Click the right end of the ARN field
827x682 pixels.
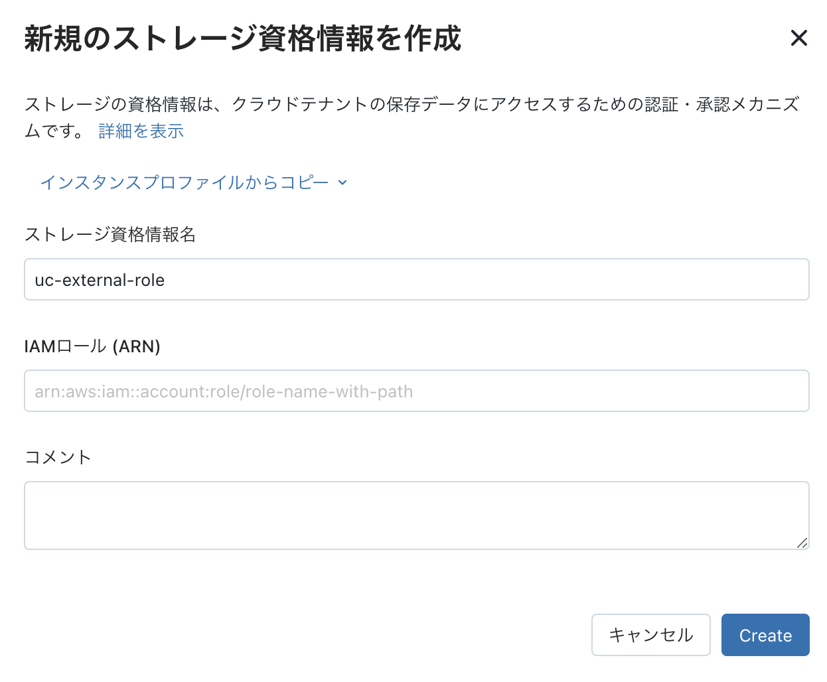click(x=796, y=391)
